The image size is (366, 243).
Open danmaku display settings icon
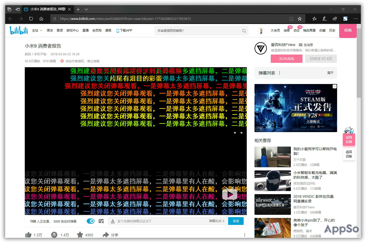101,221
